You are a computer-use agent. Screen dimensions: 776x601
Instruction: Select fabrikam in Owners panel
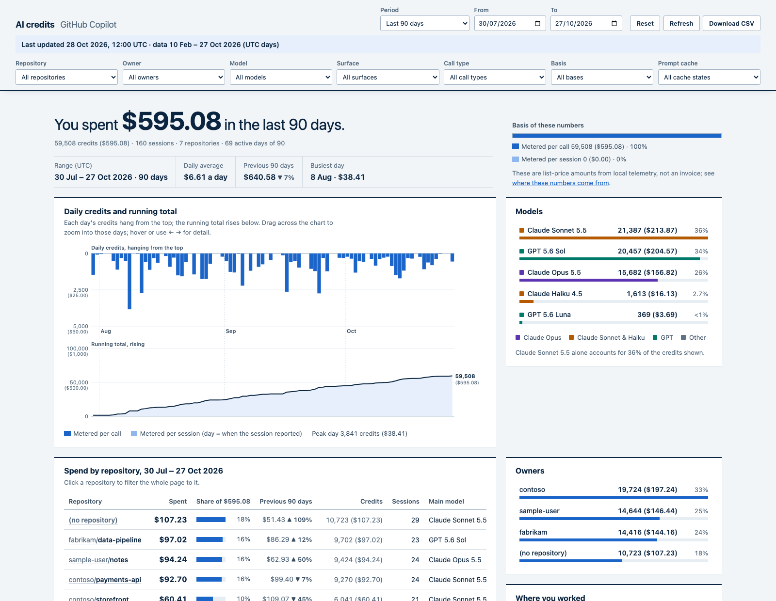614,534
